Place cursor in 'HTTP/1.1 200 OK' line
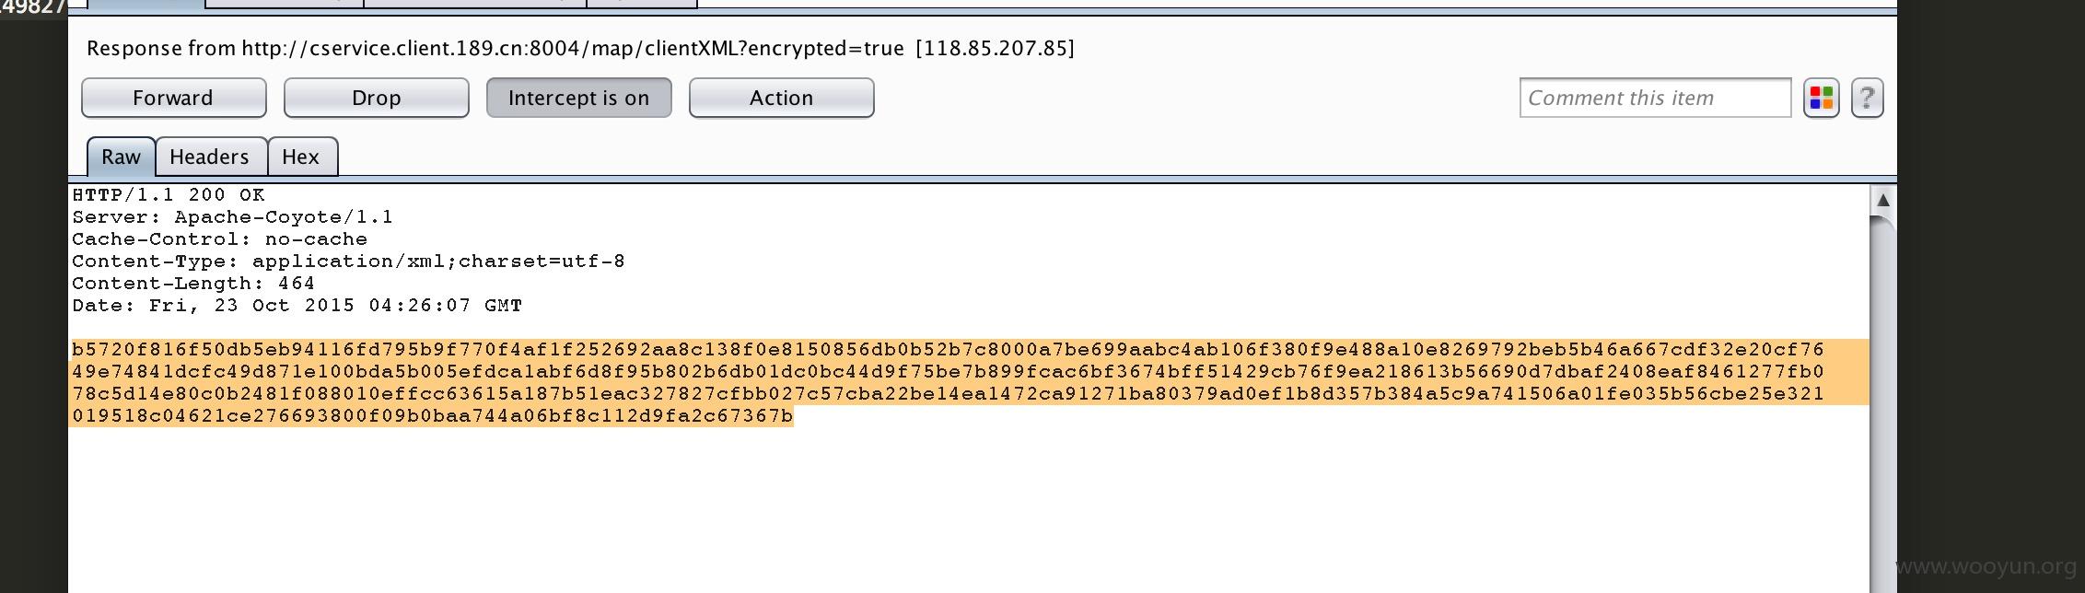The image size is (2085, 593). [x=169, y=195]
